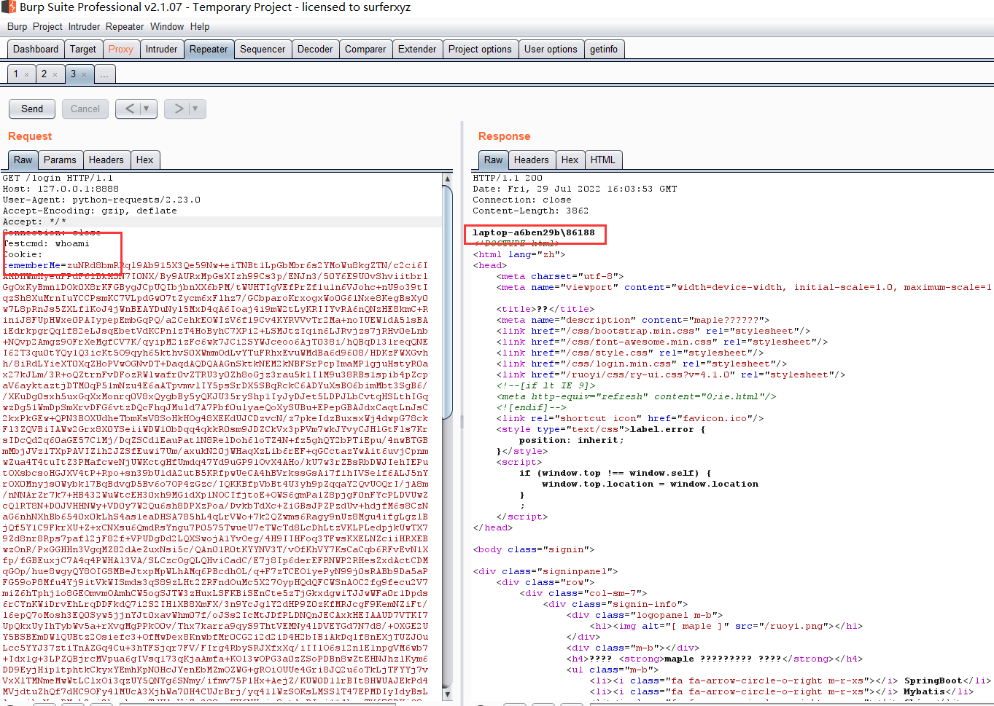The image size is (994, 706).
Task: Show Response Headers view
Action: (531, 160)
